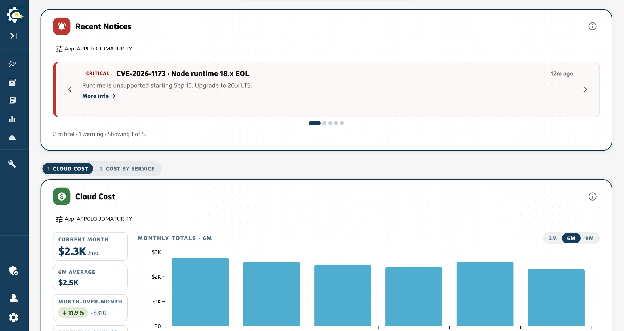This screenshot has height=331, width=624.
Task: Open the user profile icon in the sidebar
Action: click(14, 298)
